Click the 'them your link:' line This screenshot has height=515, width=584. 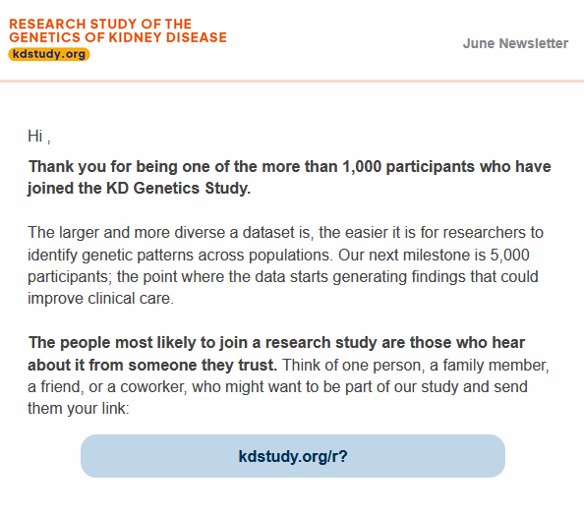point(79,409)
